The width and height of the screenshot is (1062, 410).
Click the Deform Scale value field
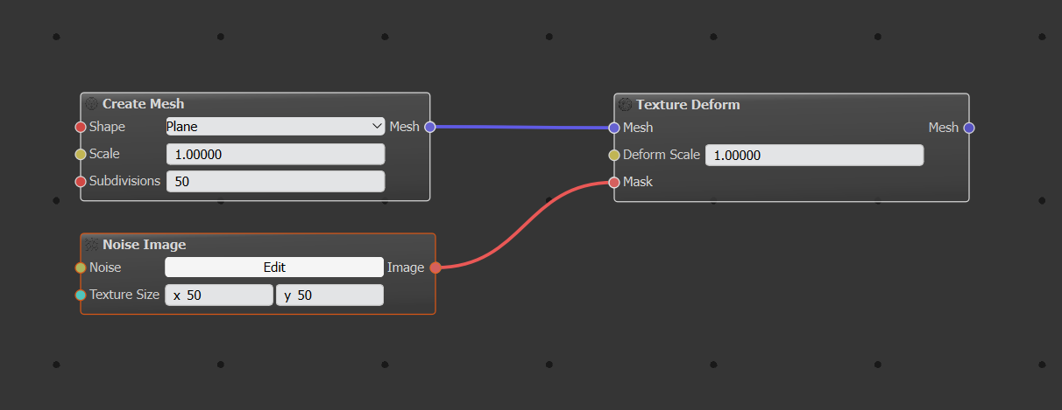[813, 155]
